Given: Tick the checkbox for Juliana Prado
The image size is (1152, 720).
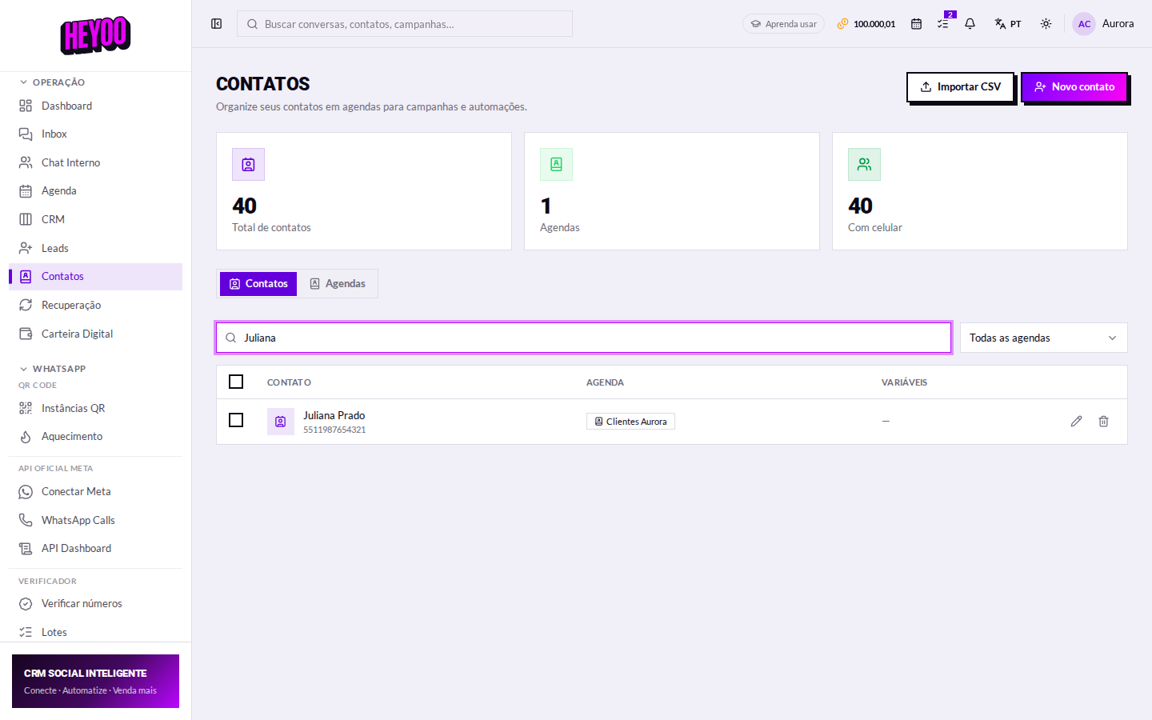Looking at the screenshot, I should (x=236, y=420).
